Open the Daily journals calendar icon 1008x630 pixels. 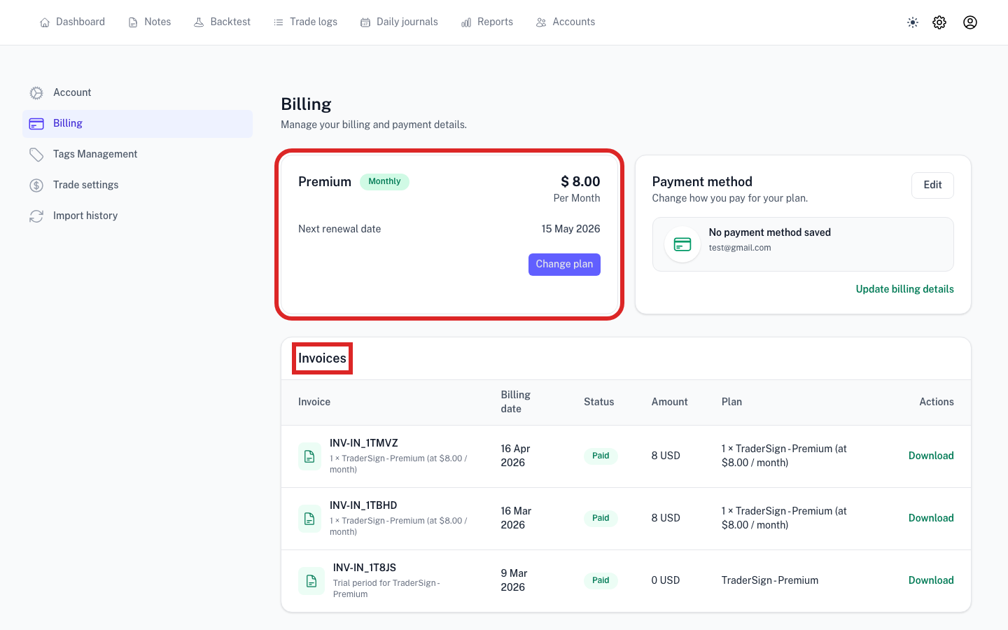(365, 22)
